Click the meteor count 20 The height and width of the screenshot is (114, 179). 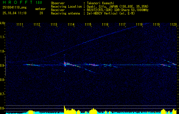tap(41, 13)
